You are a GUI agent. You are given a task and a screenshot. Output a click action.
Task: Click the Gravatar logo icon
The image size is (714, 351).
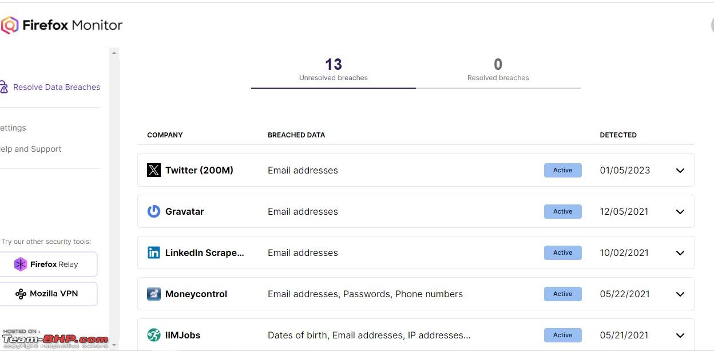(x=154, y=211)
